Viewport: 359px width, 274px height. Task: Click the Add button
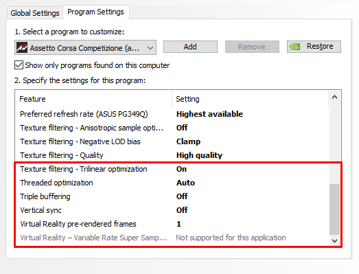click(x=190, y=47)
